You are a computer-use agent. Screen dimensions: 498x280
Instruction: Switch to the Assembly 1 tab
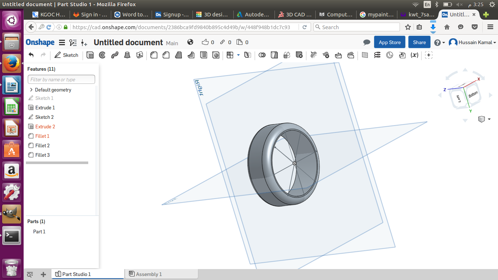(x=148, y=274)
